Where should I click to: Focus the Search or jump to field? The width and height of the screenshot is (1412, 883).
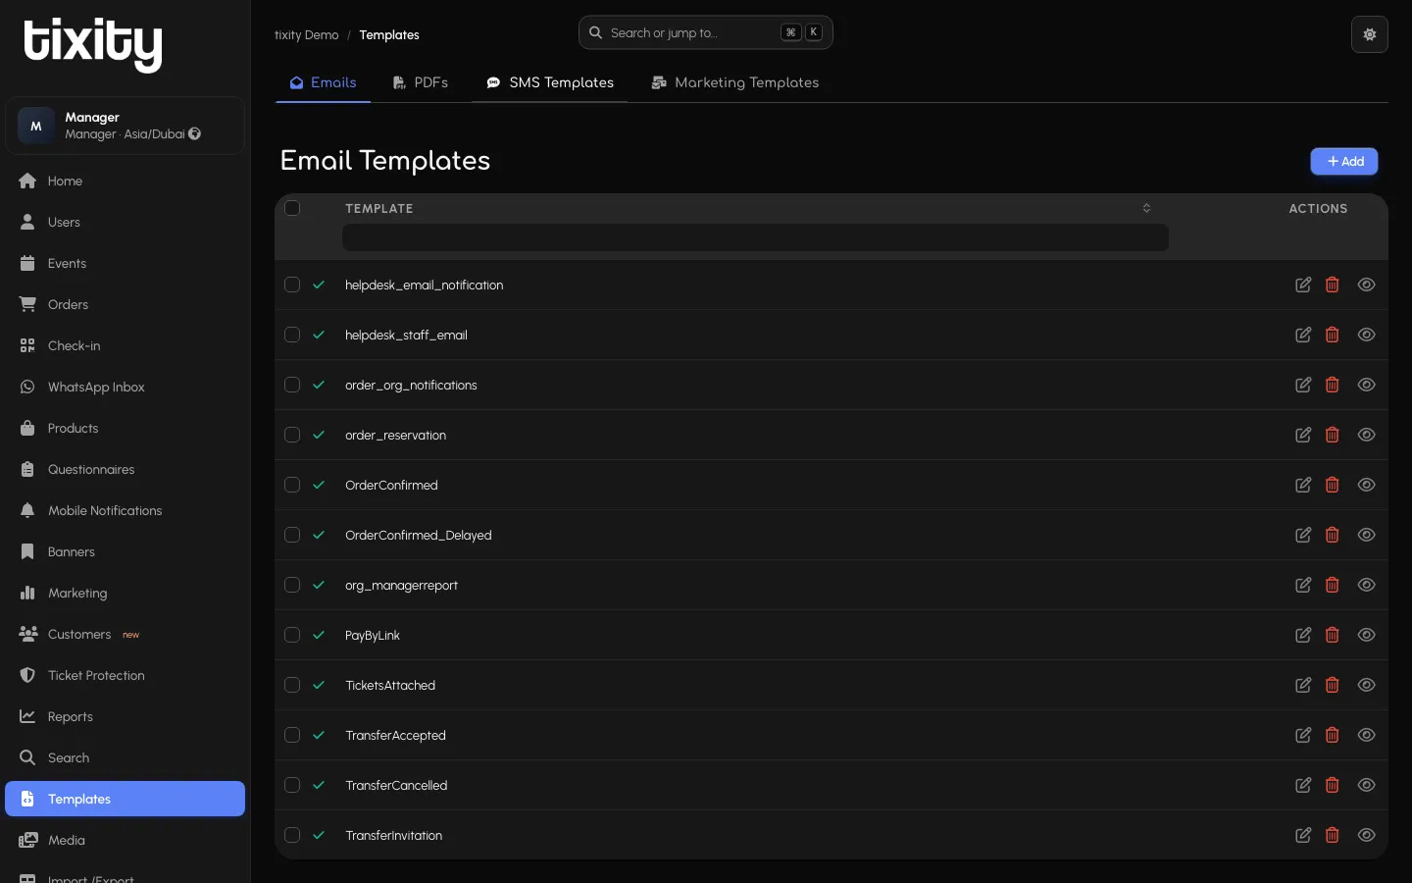click(x=706, y=32)
